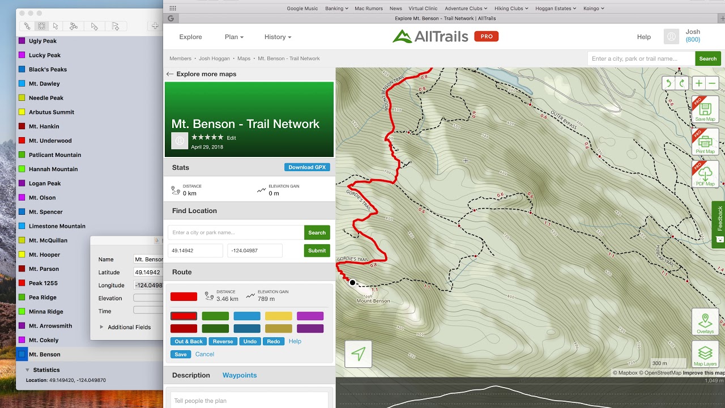
Task: Open the Google Music bookmark
Action: coord(302,8)
